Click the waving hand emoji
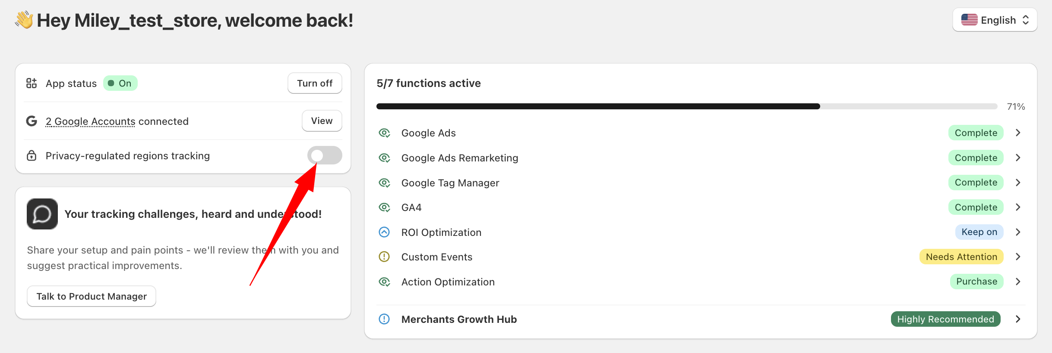The width and height of the screenshot is (1052, 353). pos(24,20)
